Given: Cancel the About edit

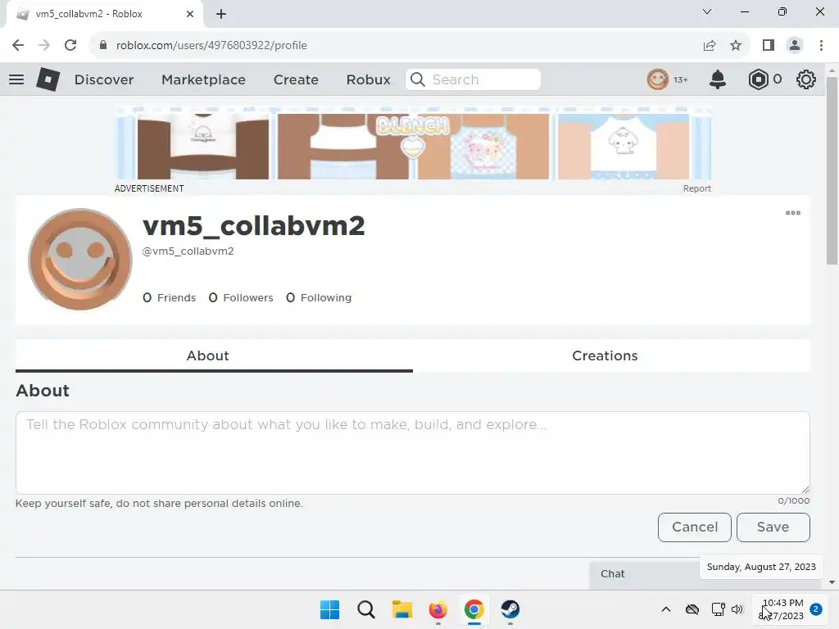Looking at the screenshot, I should [x=695, y=527].
